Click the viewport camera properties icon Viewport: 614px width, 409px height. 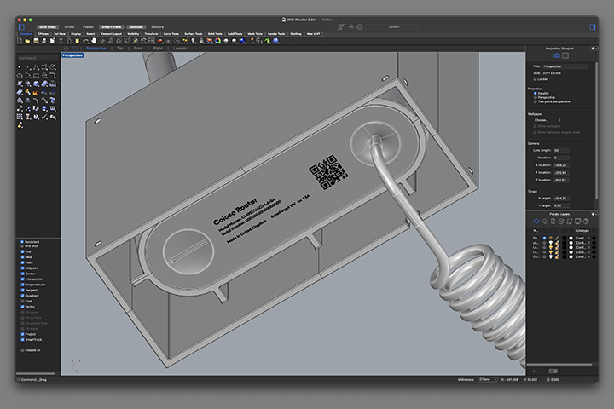(x=557, y=55)
